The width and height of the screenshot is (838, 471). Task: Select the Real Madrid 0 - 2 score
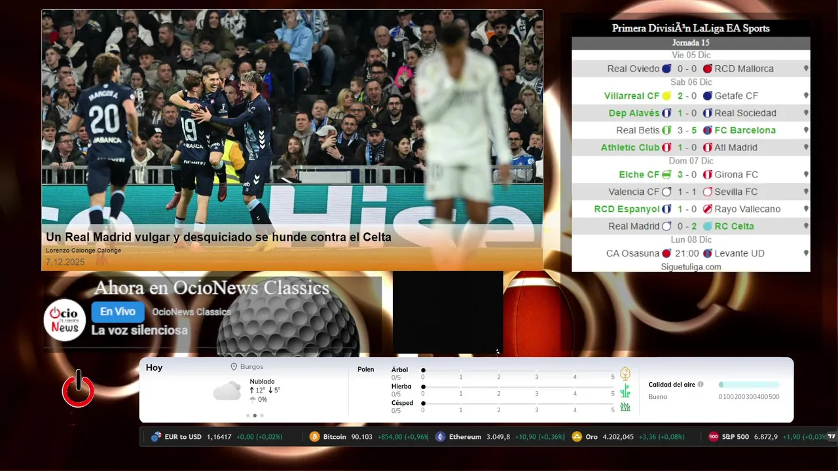click(x=687, y=226)
